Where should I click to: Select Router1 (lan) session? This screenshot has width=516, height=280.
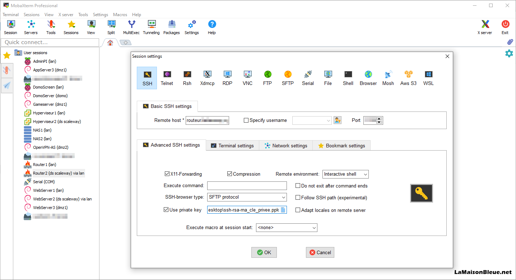coord(45,165)
